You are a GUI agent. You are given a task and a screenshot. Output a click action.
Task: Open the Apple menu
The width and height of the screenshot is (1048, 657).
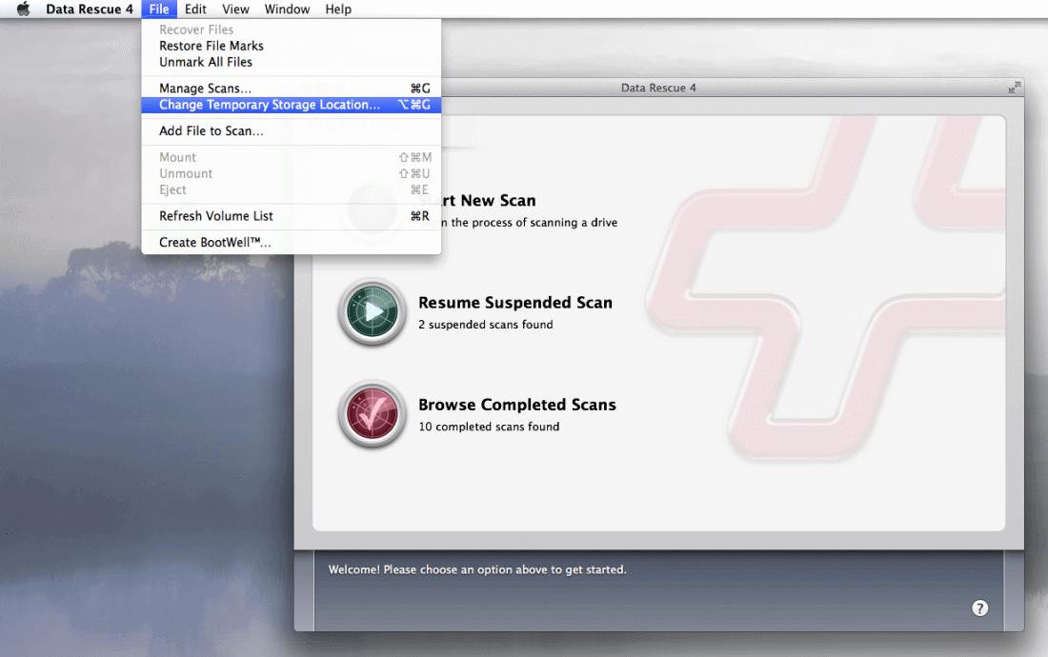22,9
